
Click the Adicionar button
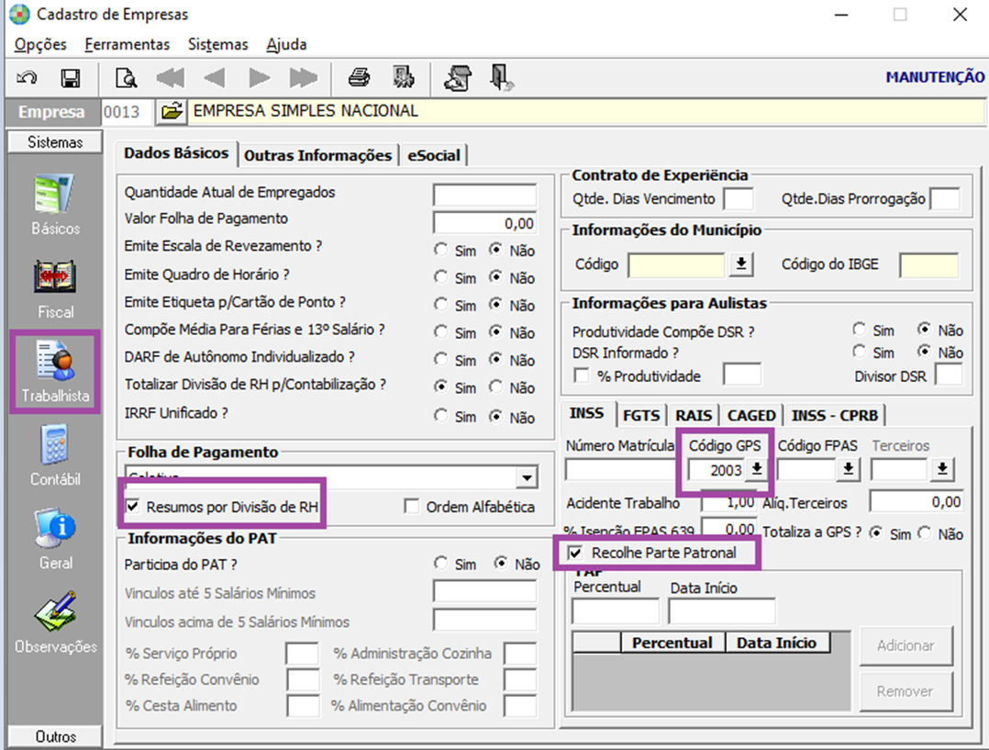pos(906,645)
